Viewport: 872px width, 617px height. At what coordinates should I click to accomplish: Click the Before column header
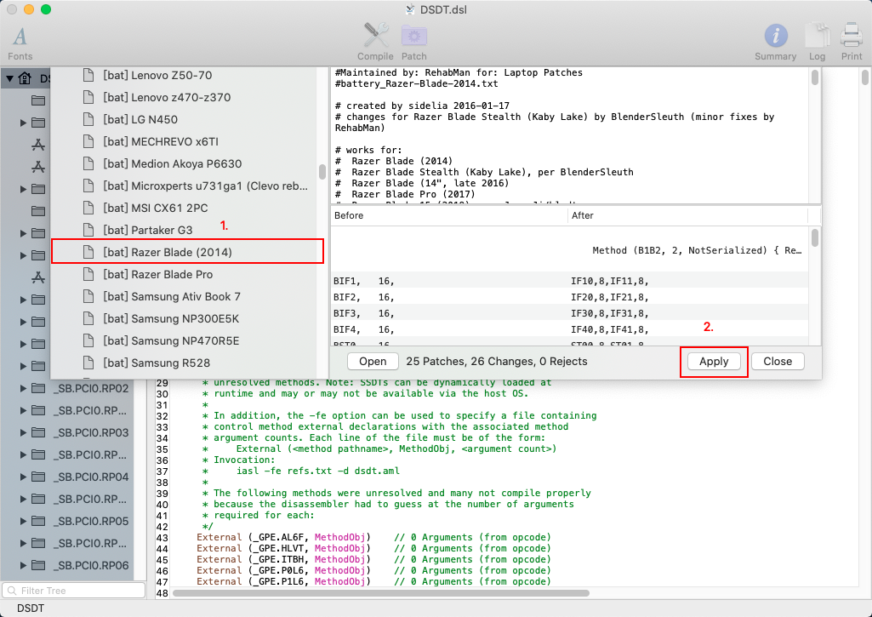tap(349, 215)
